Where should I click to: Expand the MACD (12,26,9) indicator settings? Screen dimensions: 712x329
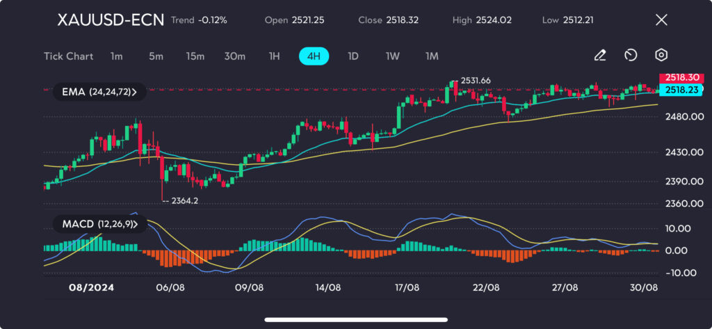[99, 223]
